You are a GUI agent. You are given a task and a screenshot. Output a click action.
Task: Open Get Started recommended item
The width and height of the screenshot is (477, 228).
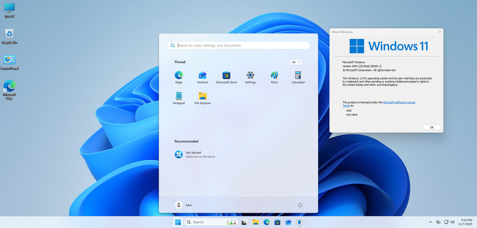click(195, 154)
